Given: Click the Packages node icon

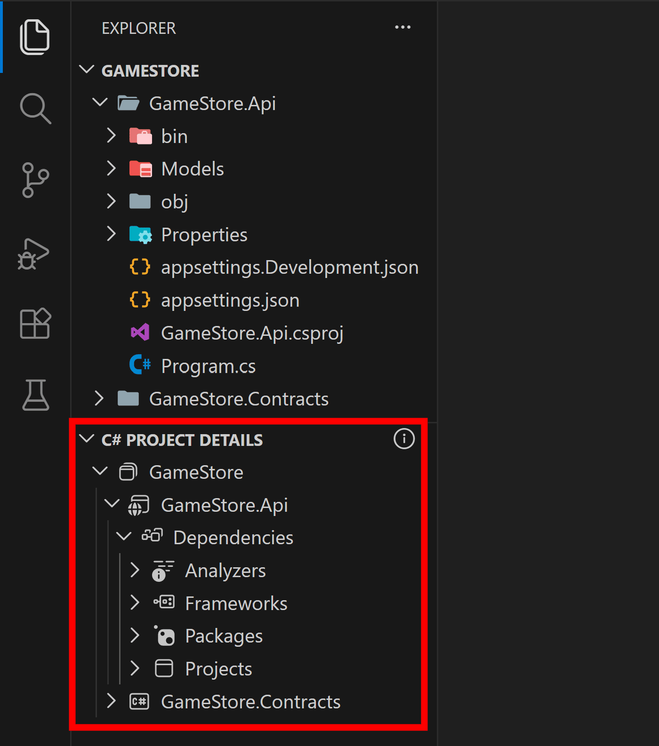Looking at the screenshot, I should click(x=164, y=635).
